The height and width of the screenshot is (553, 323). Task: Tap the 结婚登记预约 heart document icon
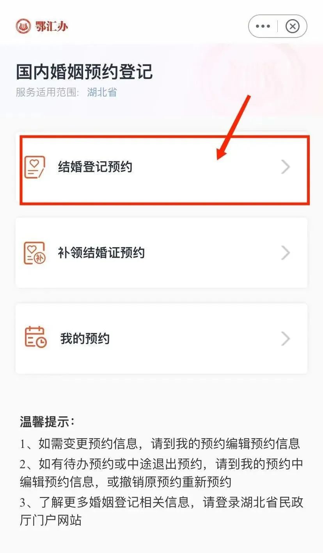[35, 167]
